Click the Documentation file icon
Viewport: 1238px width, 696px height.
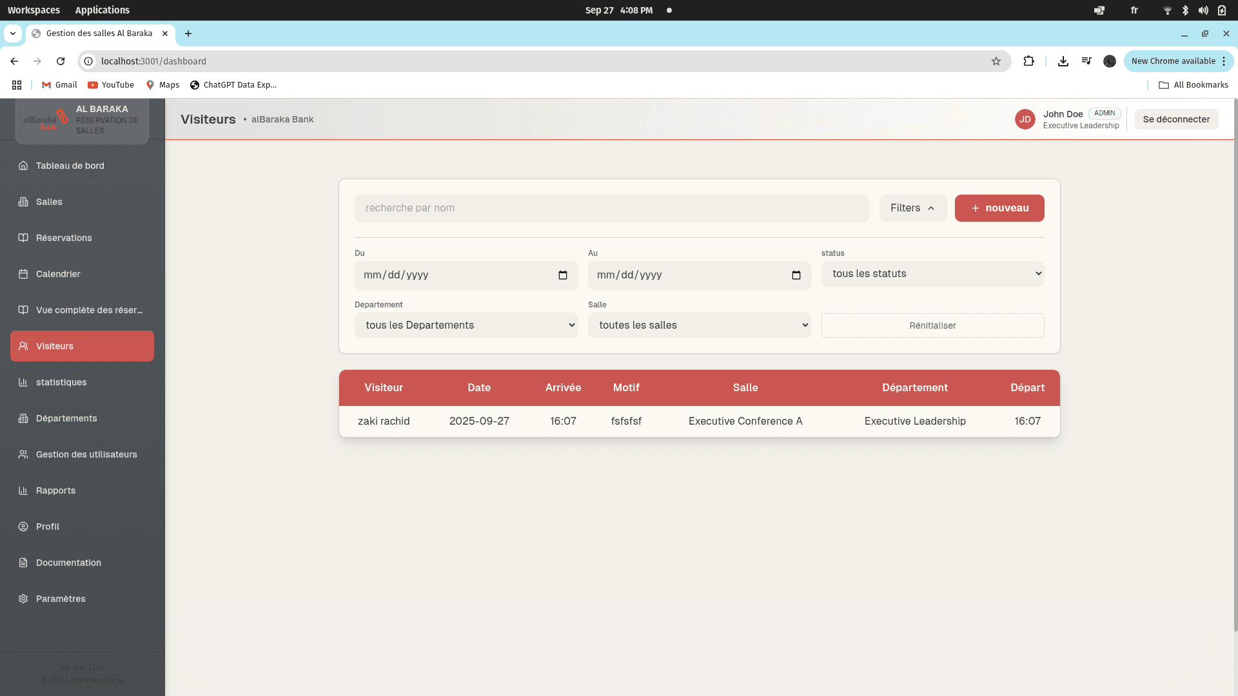pyautogui.click(x=23, y=563)
